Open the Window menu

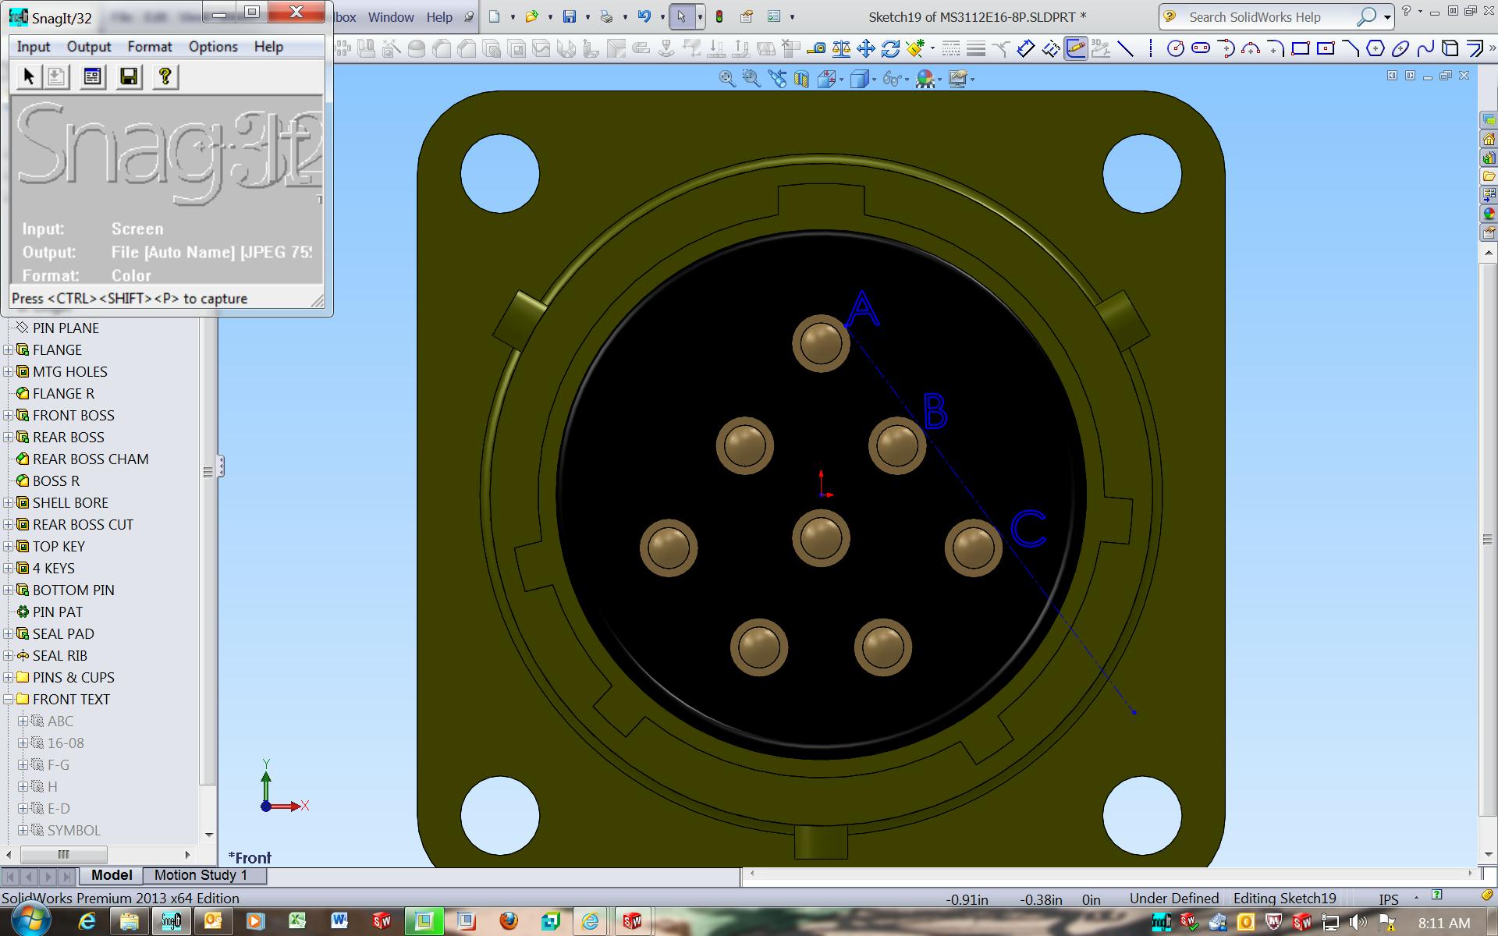390,16
